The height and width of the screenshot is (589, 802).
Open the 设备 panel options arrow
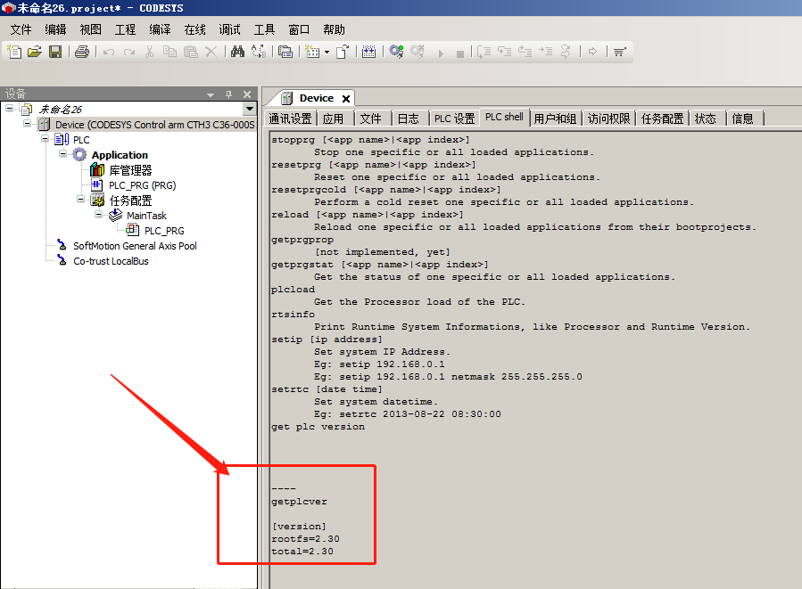click(x=211, y=95)
